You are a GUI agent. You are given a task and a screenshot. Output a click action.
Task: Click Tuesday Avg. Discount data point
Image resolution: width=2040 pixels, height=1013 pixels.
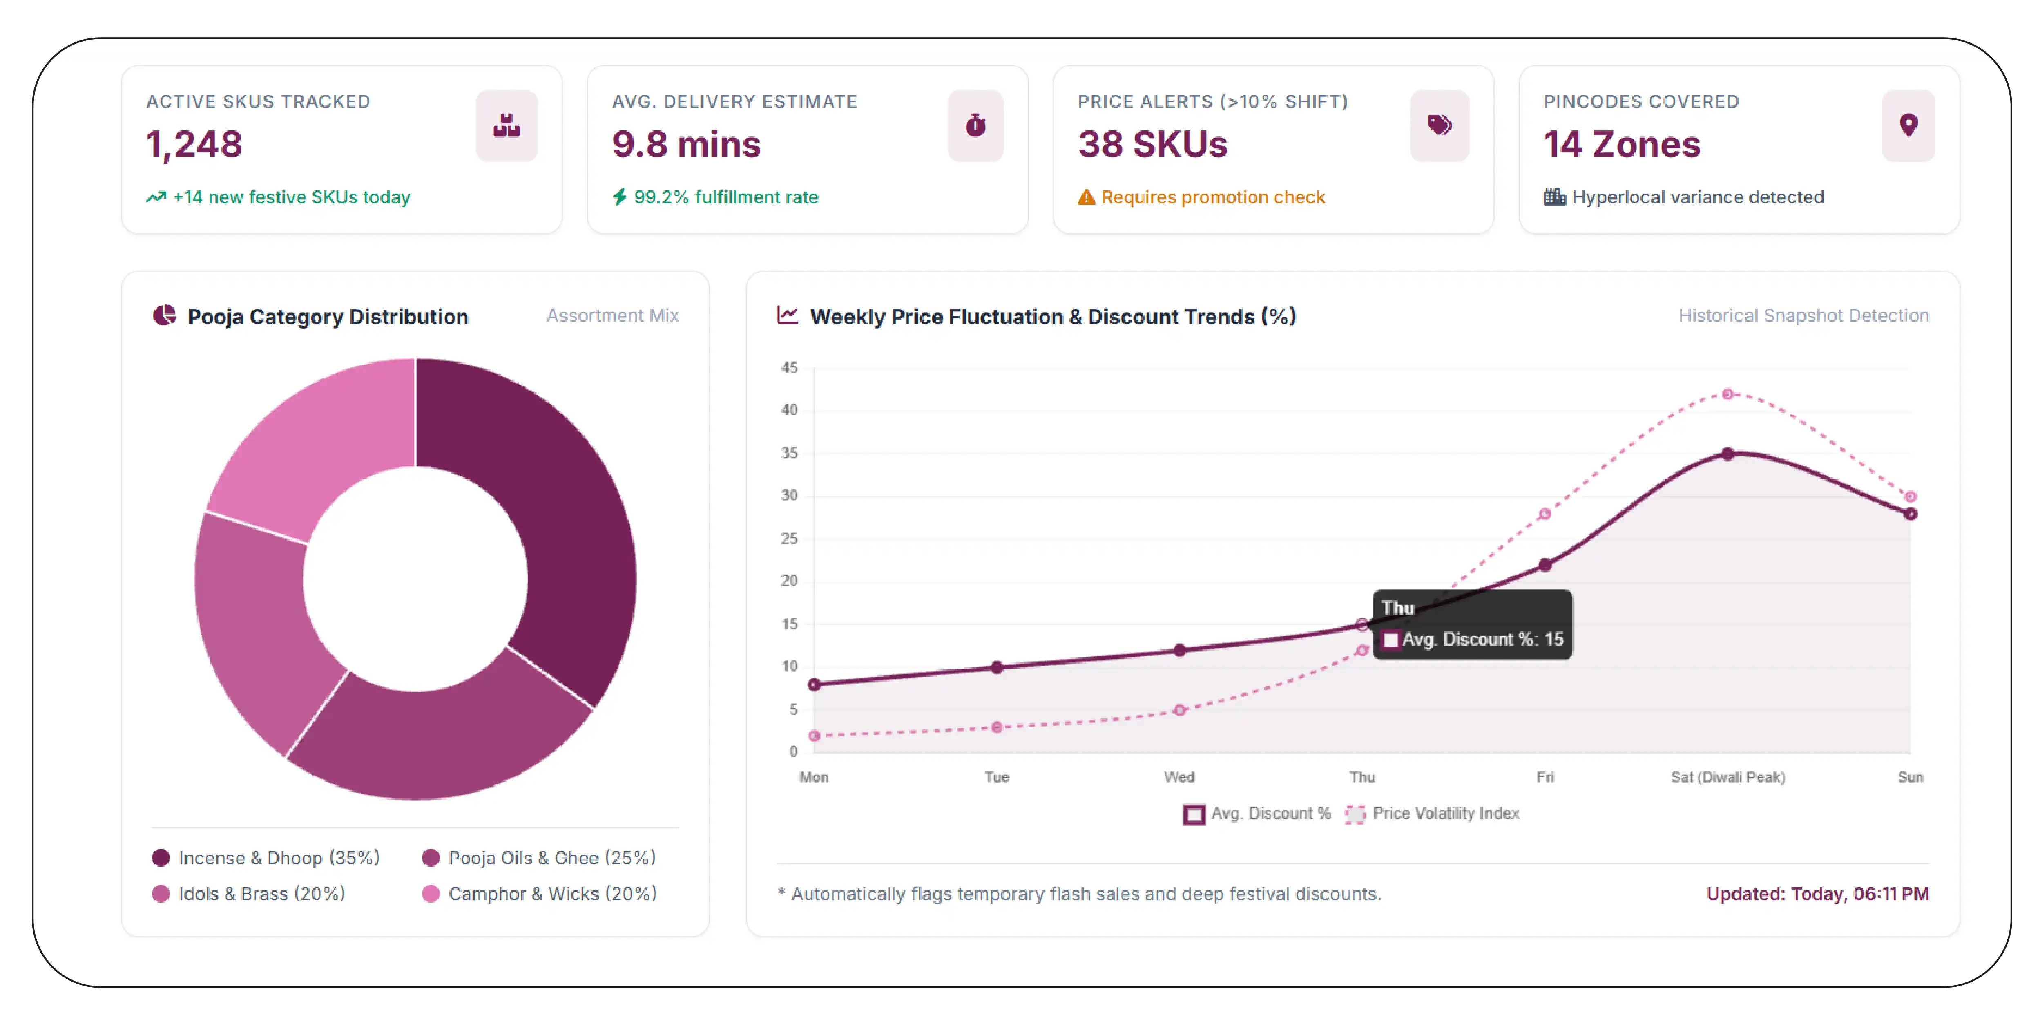coord(996,668)
